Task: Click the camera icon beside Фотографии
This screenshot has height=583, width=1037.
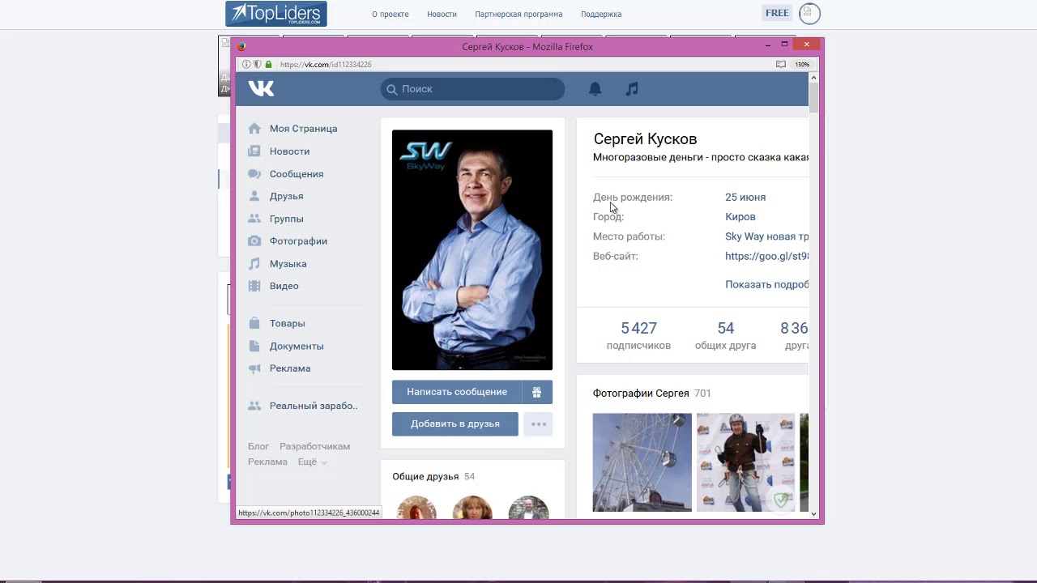Action: pos(254,240)
